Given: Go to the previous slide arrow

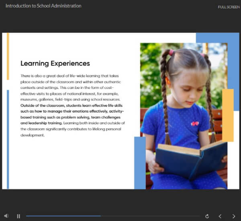Looking at the screenshot, I should [x=220, y=216].
